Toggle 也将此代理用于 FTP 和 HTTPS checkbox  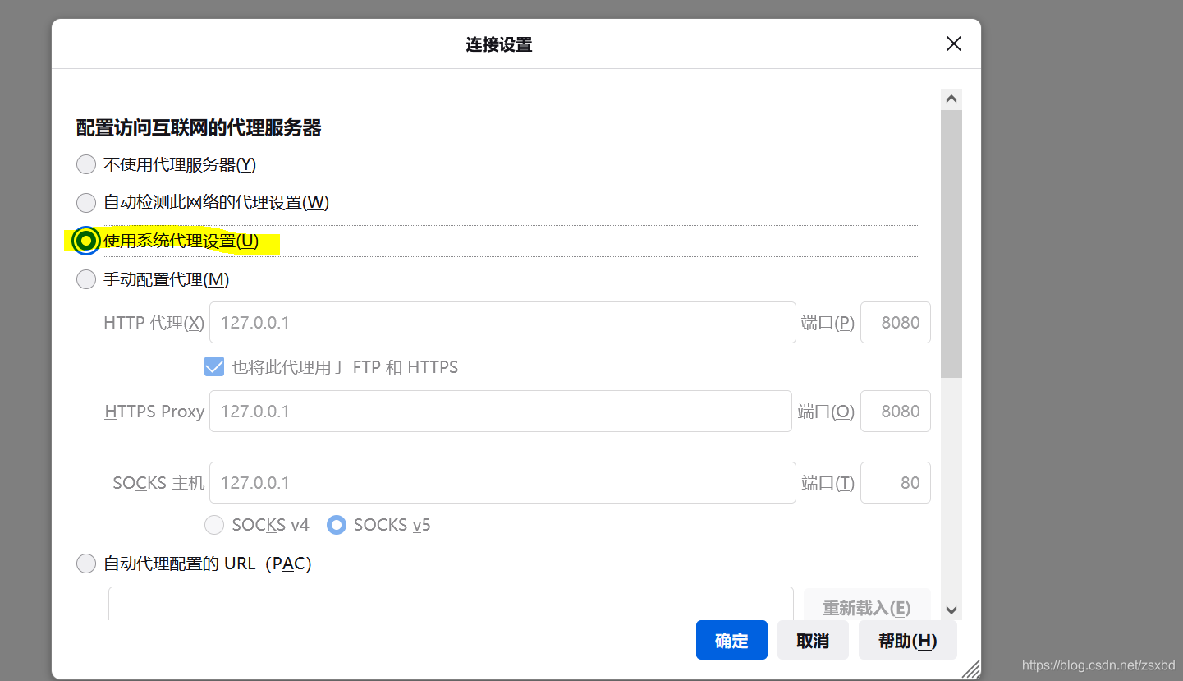point(214,367)
